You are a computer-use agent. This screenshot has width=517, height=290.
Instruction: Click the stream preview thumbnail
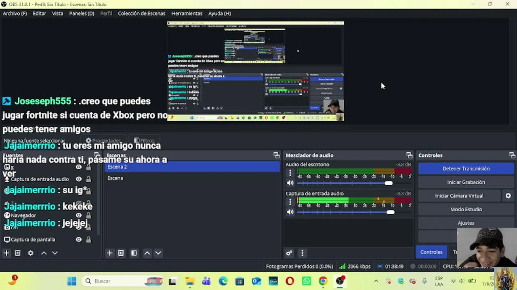pos(256,71)
